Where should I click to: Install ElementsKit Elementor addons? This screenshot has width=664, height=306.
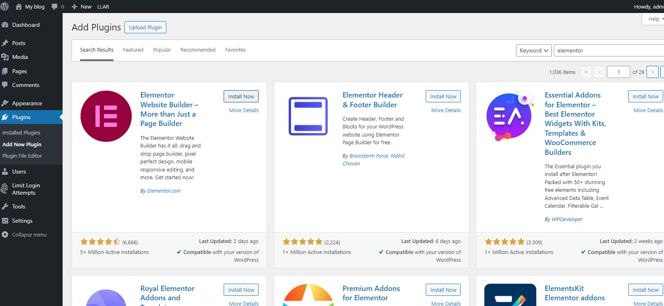645,290
